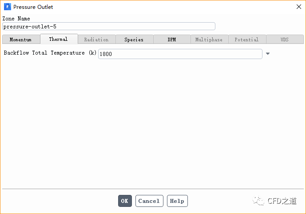Screen dimensions: 306x214
Task: Expand the Backflow Total Temperature dropdown arrow
Action: [268, 54]
